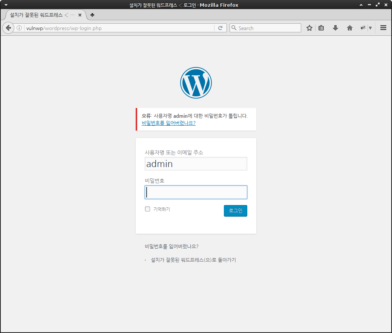Open 비밀번호를 잃어버렸나요? link below form
392x333 pixels.
[171, 246]
